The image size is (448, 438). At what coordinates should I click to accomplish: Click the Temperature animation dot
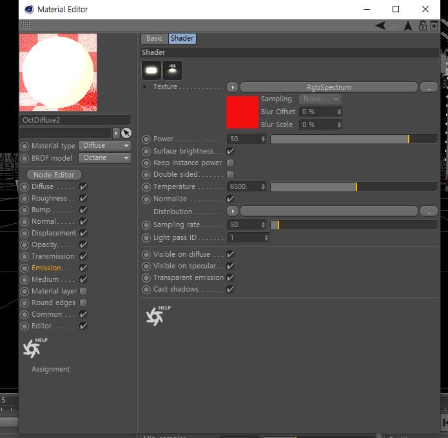(x=146, y=187)
